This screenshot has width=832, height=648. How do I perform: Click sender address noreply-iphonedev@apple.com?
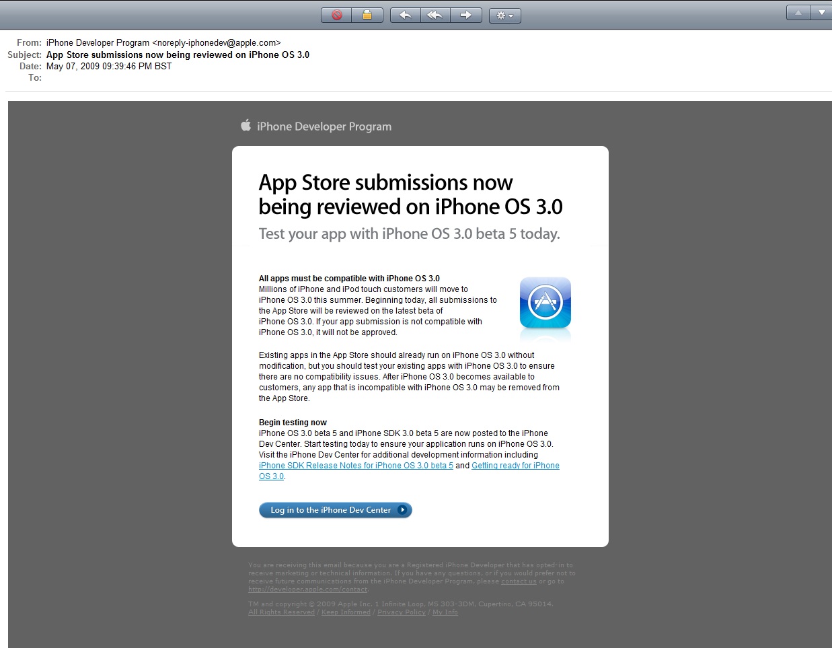pyautogui.click(x=217, y=42)
